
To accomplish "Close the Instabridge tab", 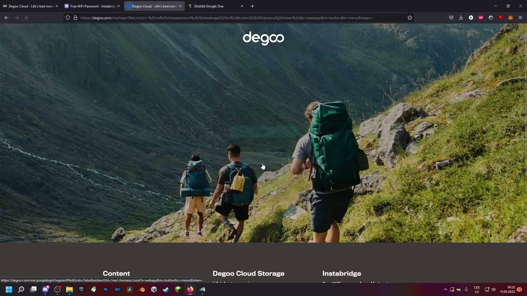I will [119, 6].
